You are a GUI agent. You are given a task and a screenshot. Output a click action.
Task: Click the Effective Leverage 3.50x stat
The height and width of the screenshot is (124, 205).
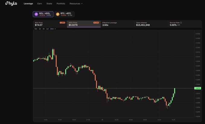pos(117,24)
